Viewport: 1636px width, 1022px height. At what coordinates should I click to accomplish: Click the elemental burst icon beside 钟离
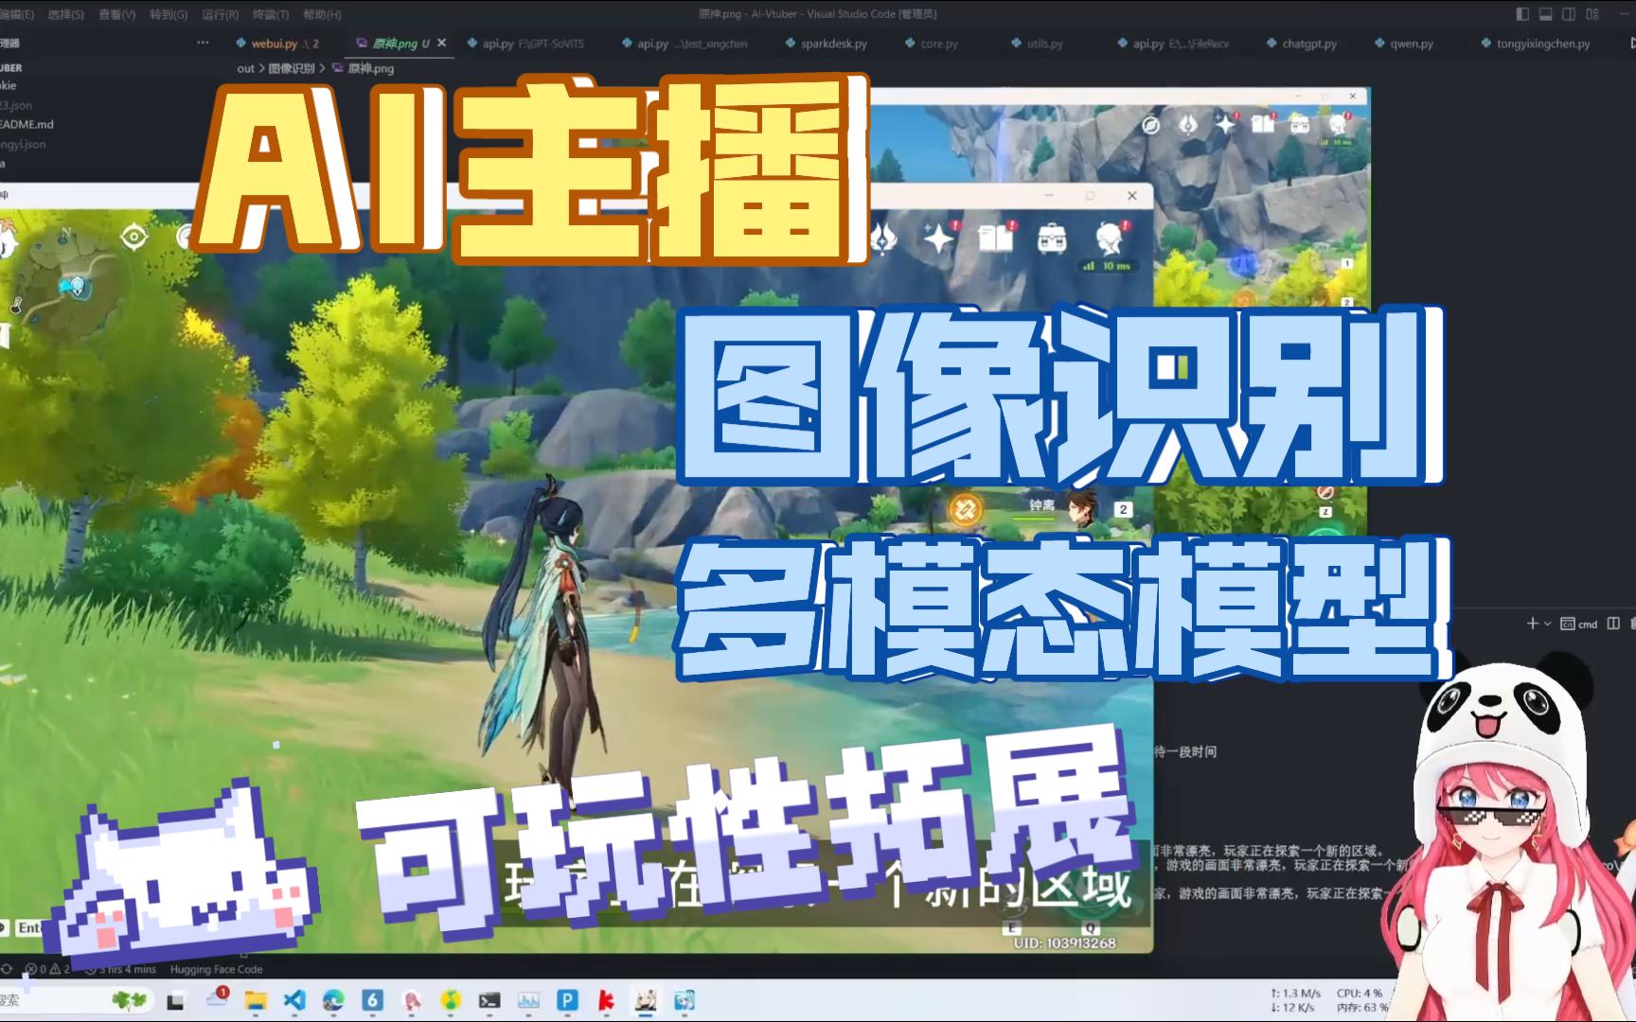(967, 510)
